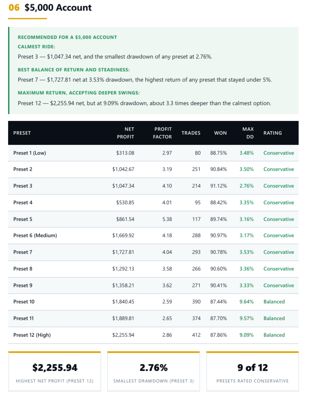Click the 9.64% drawdown value for Preset 10
The image size is (311, 400).
point(246,302)
